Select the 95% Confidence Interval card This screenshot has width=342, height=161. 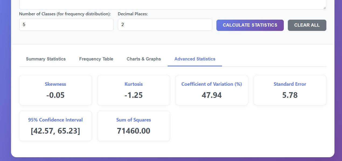coord(55,126)
